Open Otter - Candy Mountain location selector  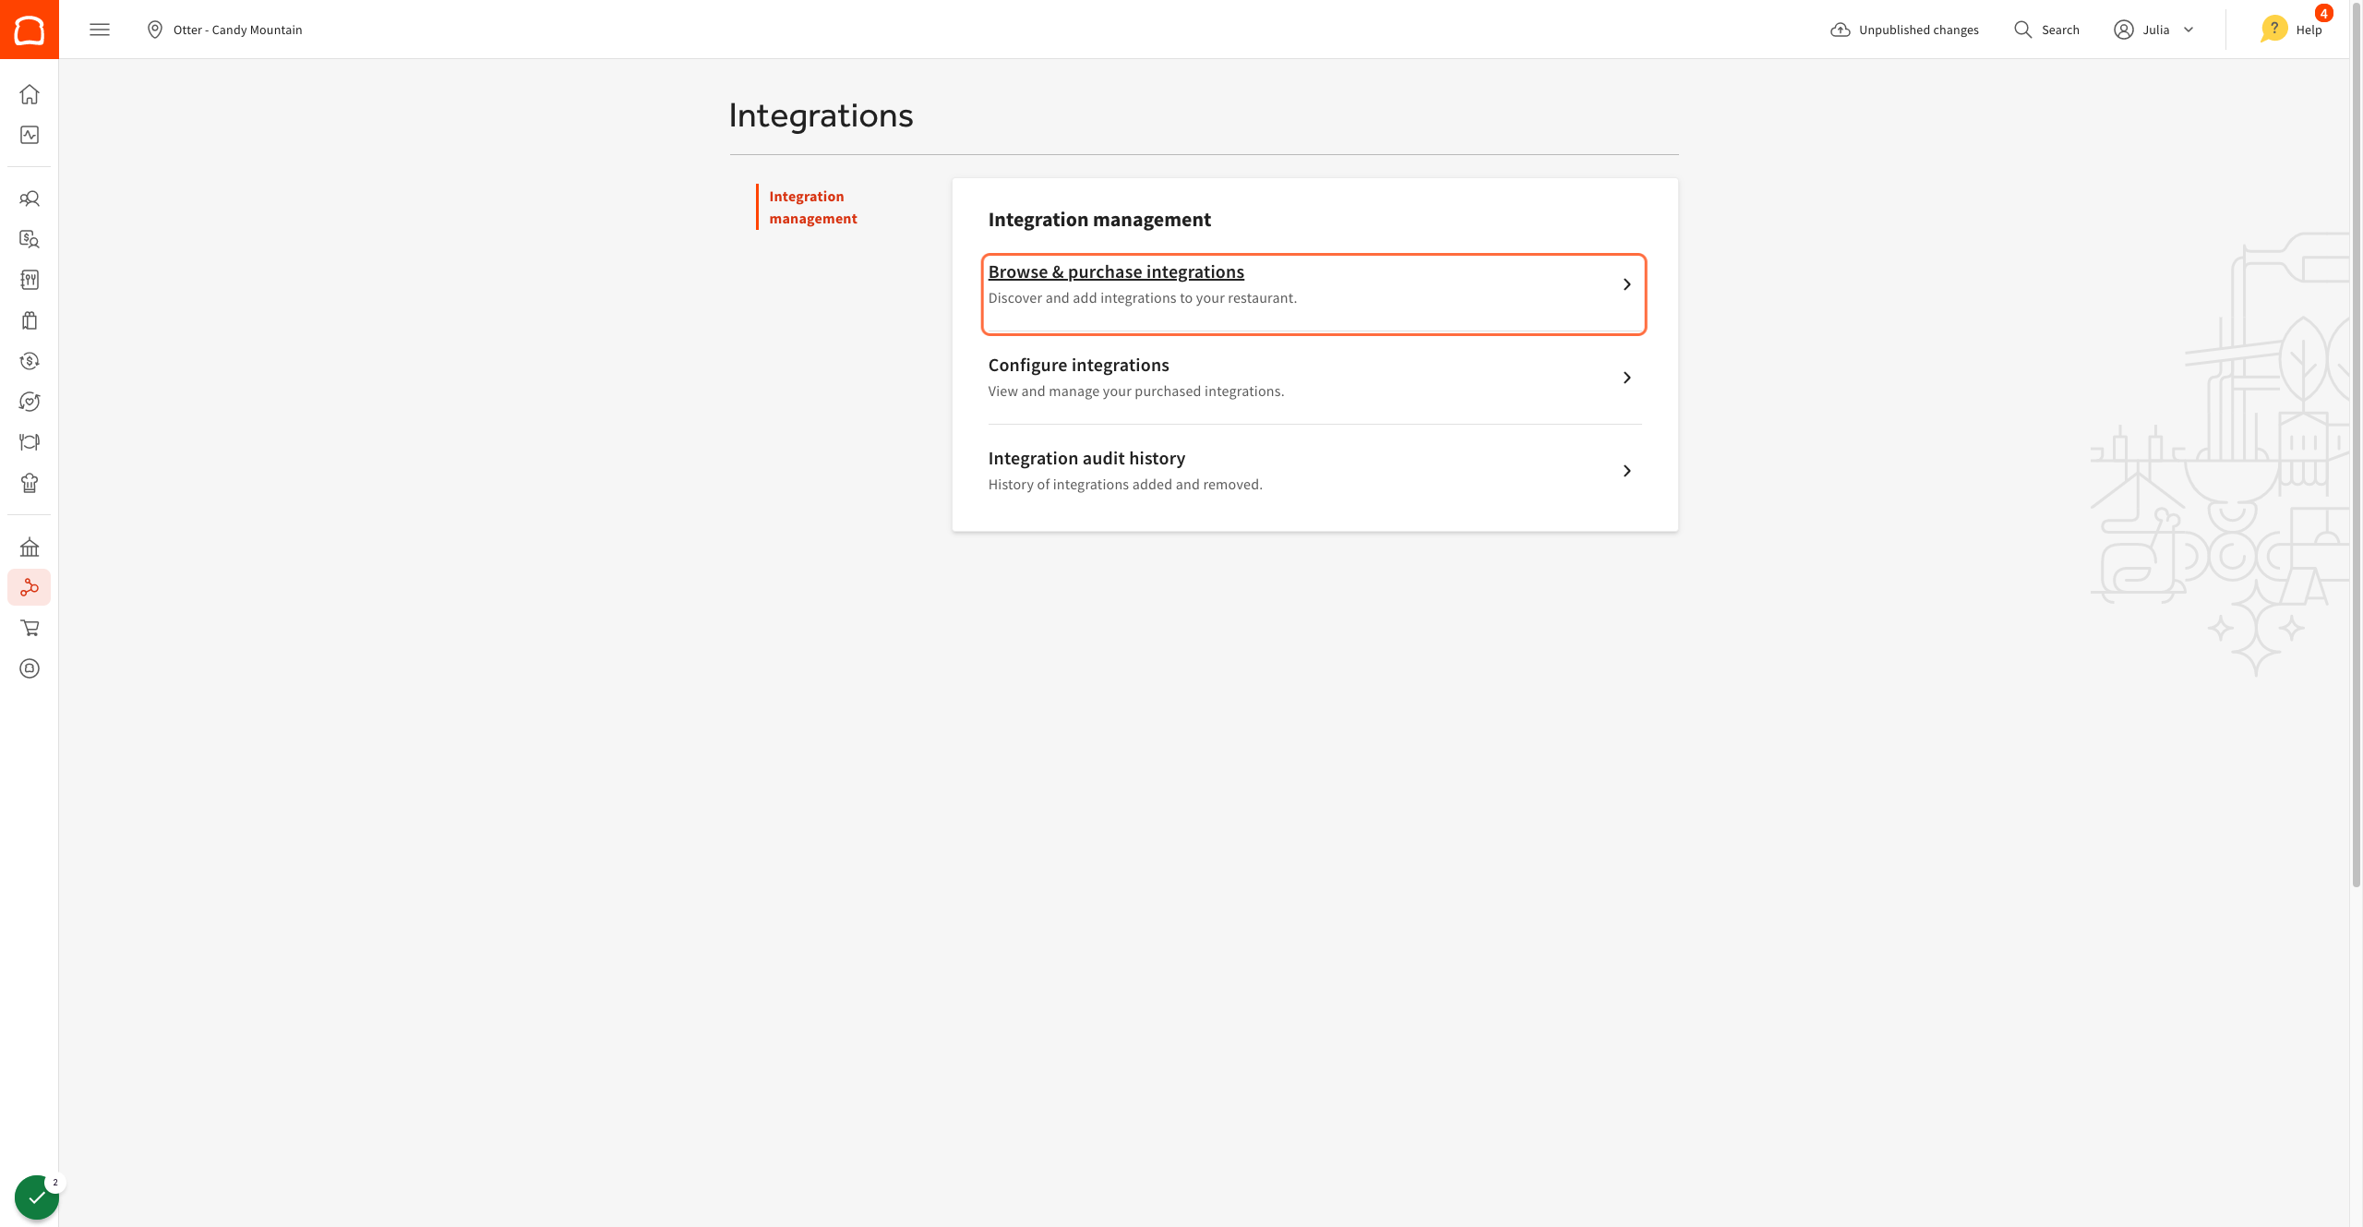tap(225, 30)
